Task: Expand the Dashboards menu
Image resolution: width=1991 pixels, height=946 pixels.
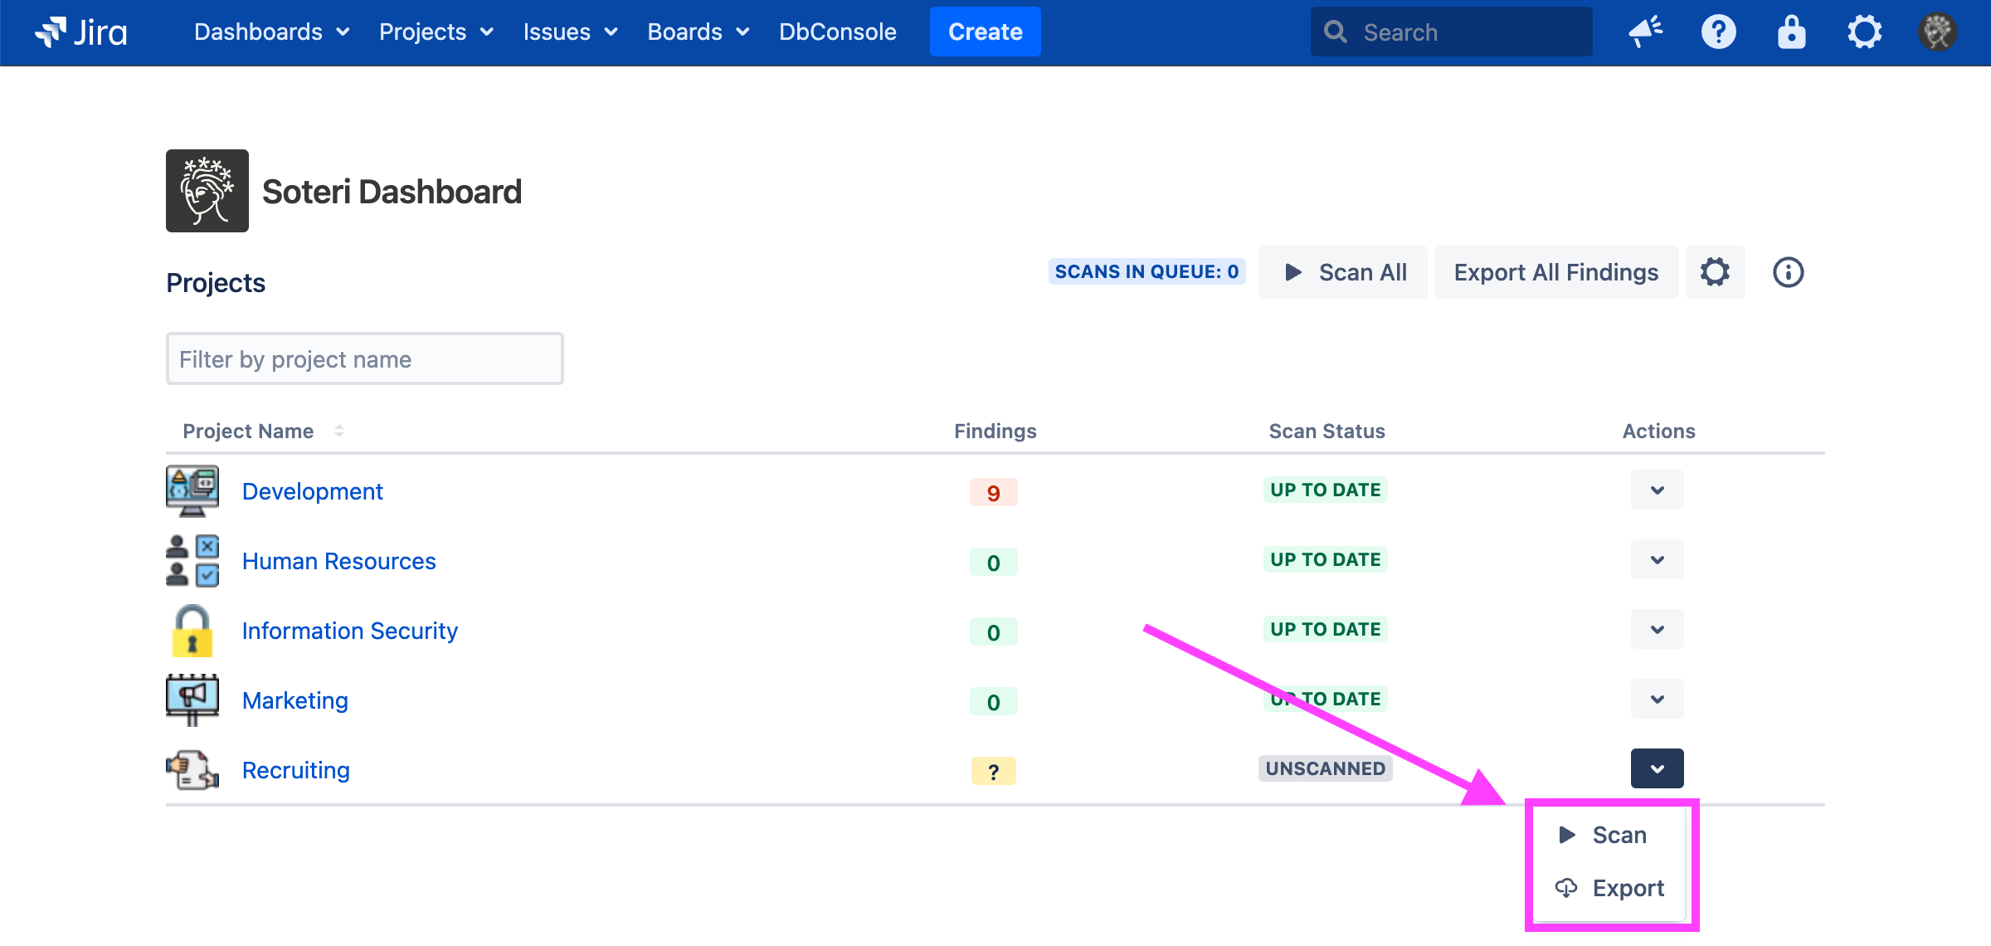Action: pyautogui.click(x=271, y=32)
